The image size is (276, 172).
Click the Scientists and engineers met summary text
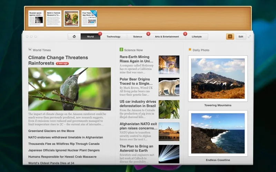pyautogui.click(x=137, y=158)
